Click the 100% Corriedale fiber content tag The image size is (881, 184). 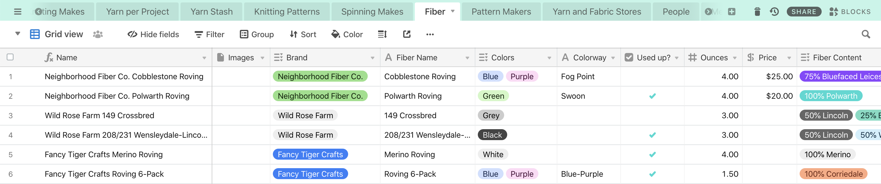(x=833, y=174)
